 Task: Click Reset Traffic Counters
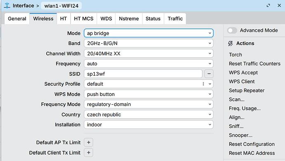point(255,63)
